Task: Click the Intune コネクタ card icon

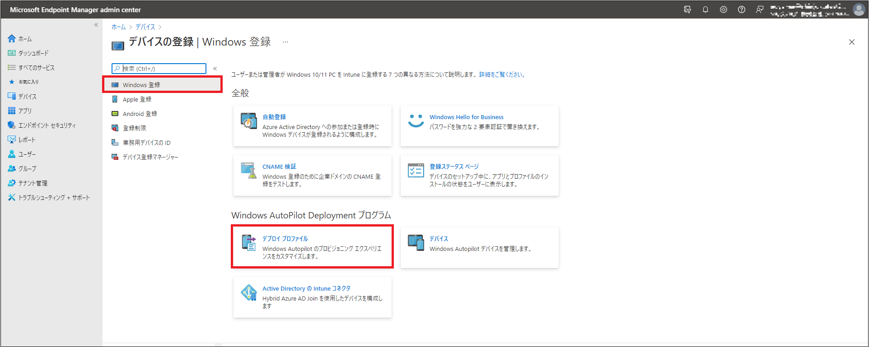Action: pyautogui.click(x=249, y=293)
